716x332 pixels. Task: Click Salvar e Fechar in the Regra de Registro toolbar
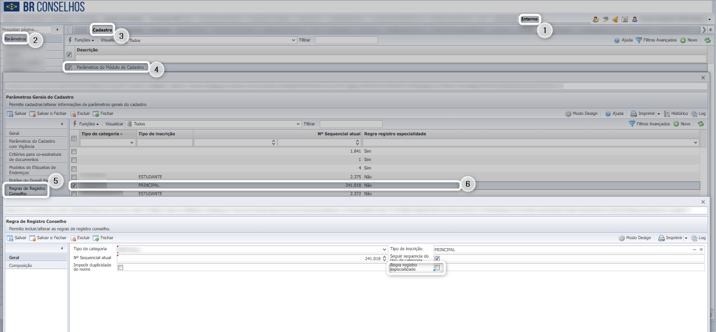pyautogui.click(x=48, y=238)
